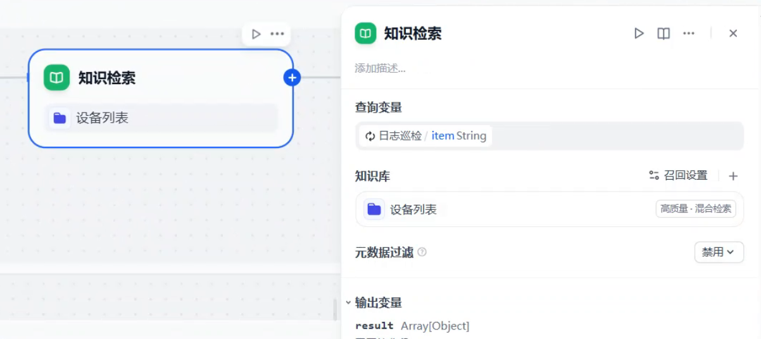Image resolution: width=761 pixels, height=339 pixels.
Task: Open the help docs book icon in panel header
Action: tap(664, 34)
